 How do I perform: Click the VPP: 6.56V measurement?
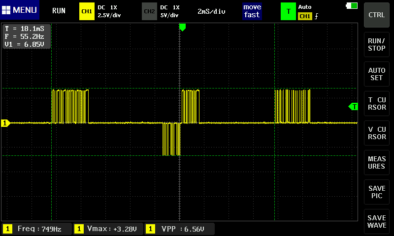(180, 229)
